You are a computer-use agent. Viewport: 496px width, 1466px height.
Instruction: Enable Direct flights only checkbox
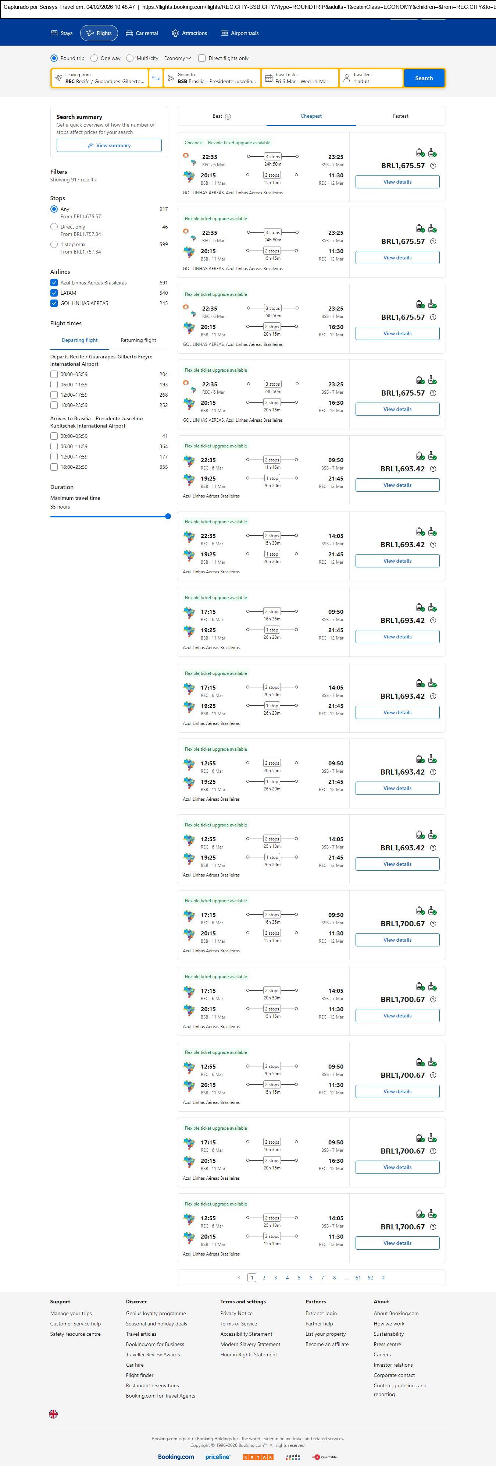(x=202, y=58)
